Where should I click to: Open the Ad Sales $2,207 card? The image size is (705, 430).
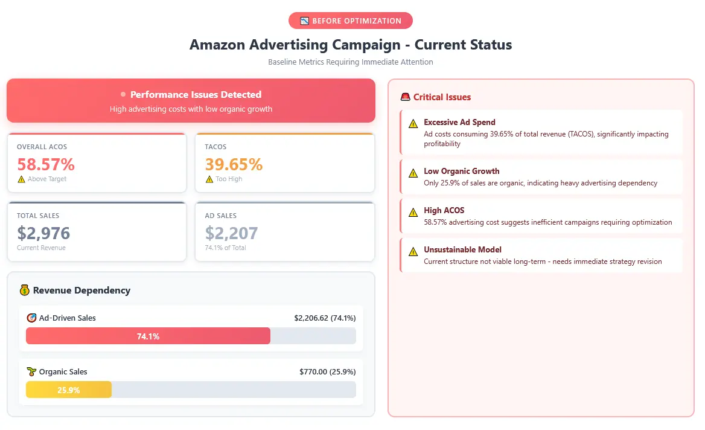[285, 232]
